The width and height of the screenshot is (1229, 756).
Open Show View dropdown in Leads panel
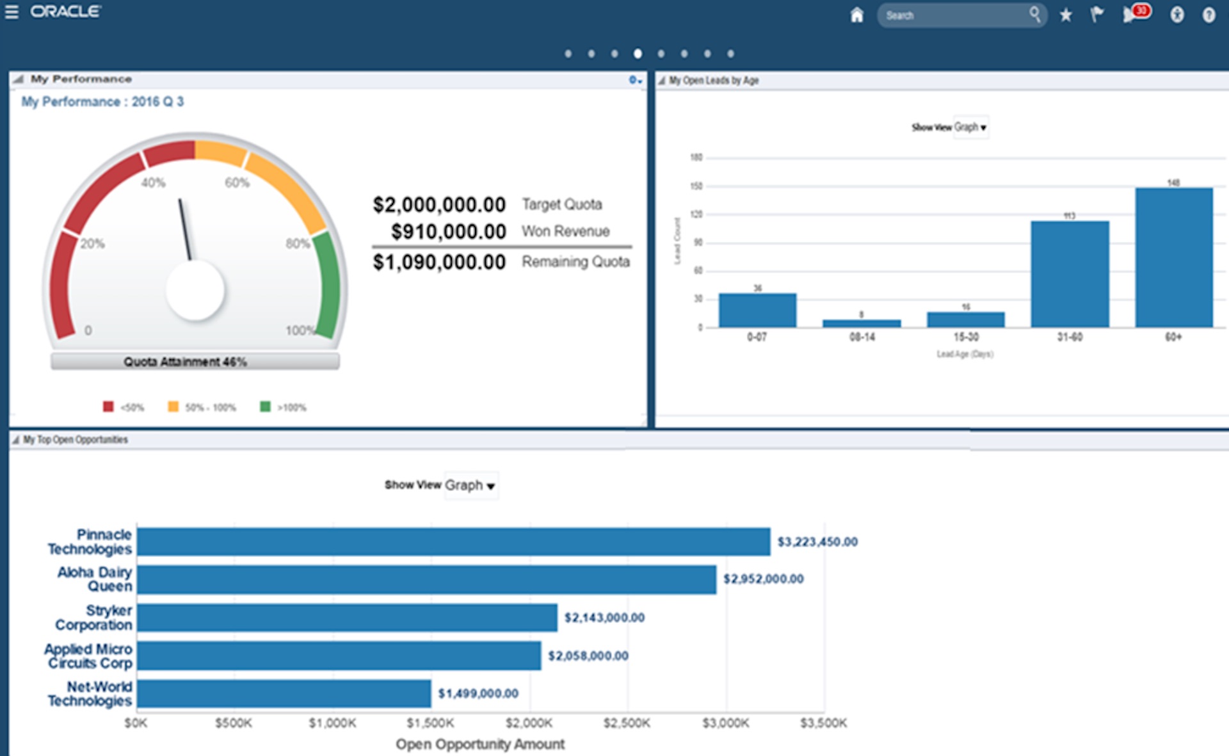970,127
